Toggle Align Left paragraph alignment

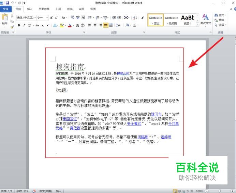[x=90, y=25]
